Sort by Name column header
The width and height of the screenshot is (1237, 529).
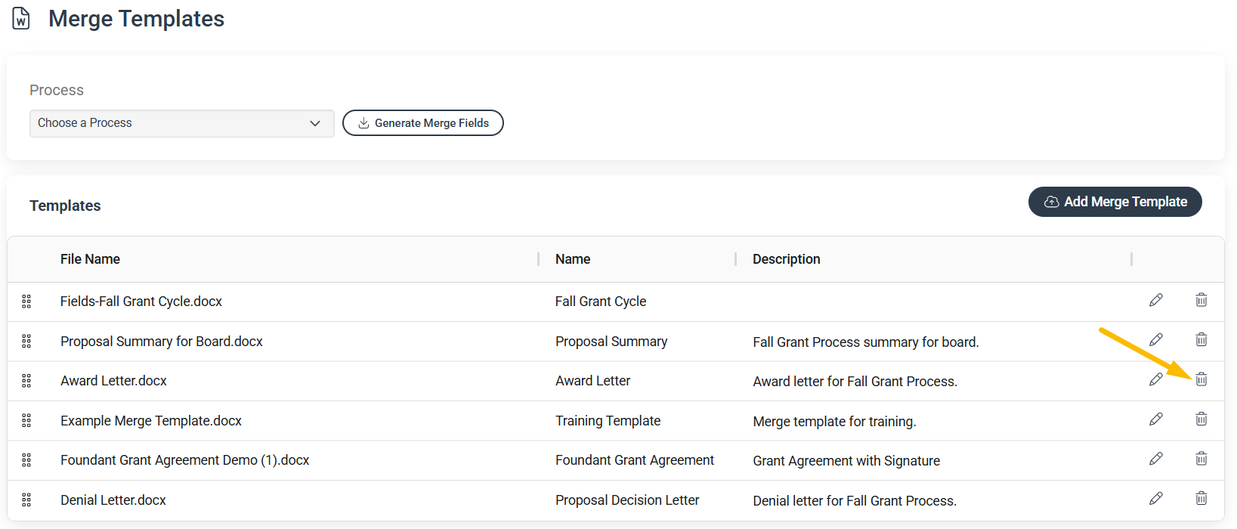573,259
